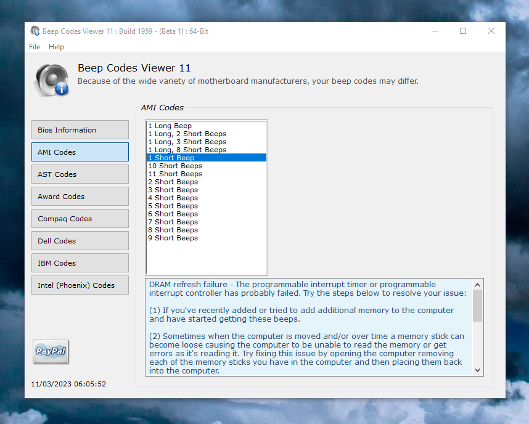Click the description scrollbar thumb
The height and width of the screenshot is (424, 529).
tap(477, 306)
